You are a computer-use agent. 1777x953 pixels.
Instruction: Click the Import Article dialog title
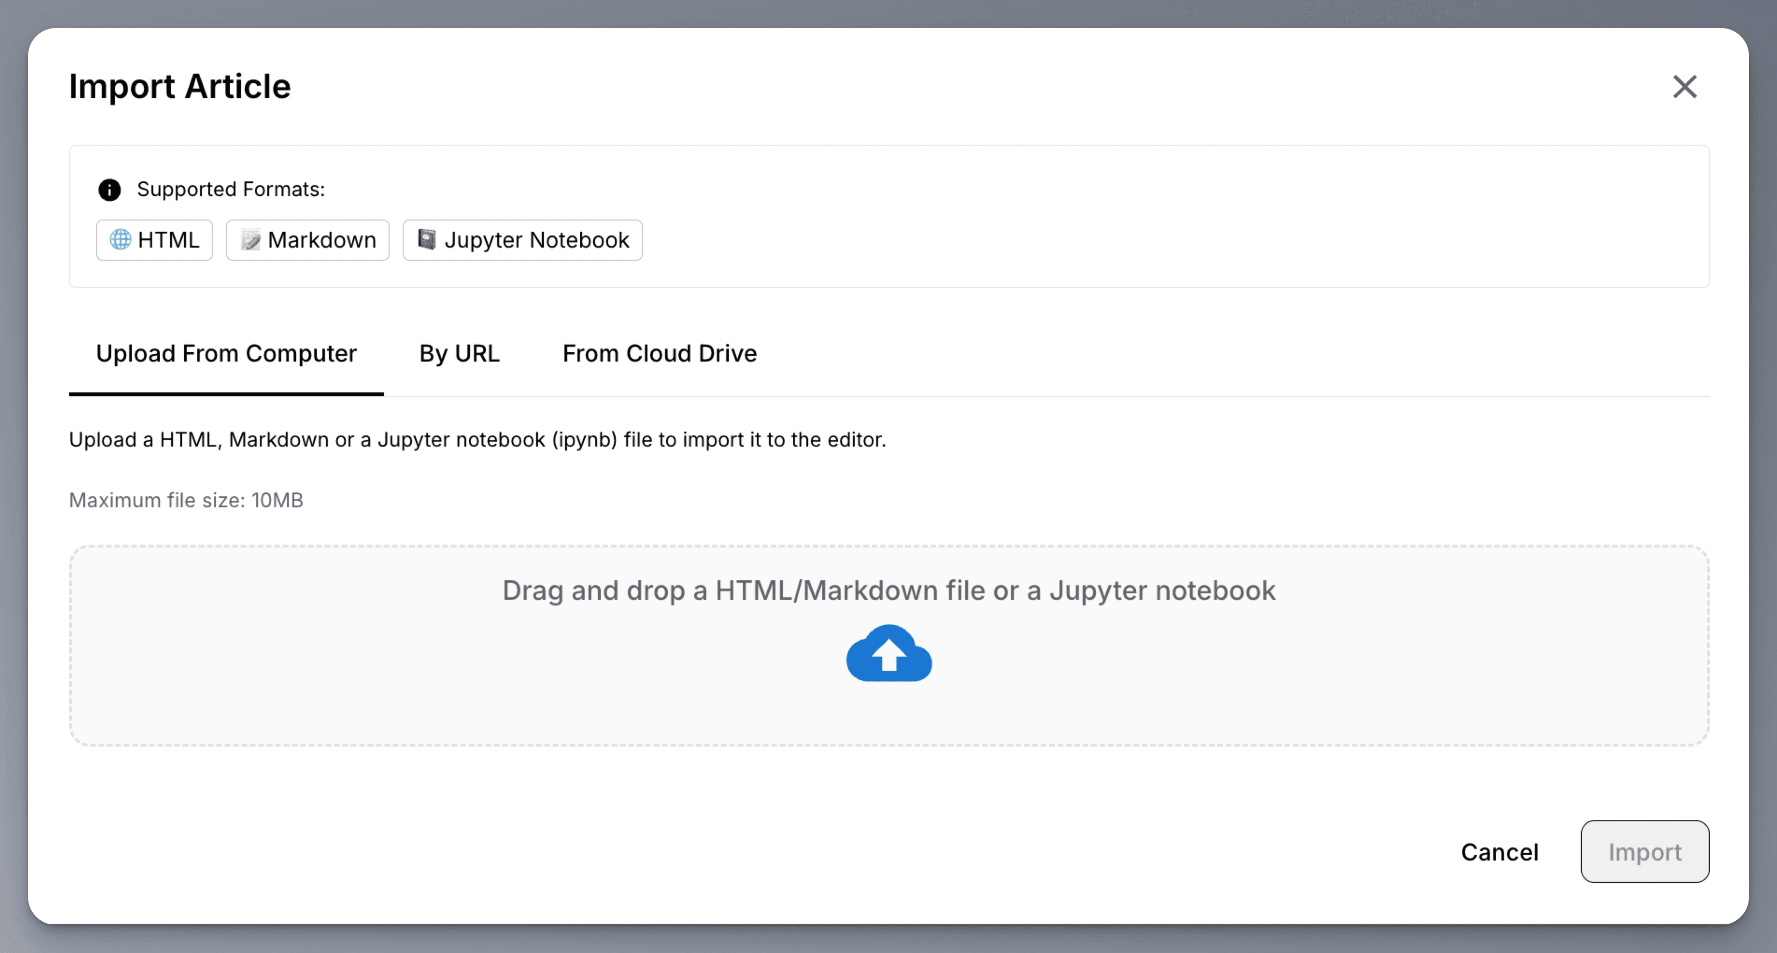179,87
